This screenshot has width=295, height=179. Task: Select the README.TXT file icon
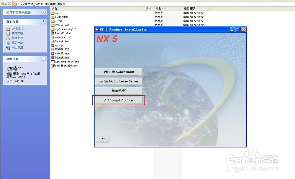(53, 49)
